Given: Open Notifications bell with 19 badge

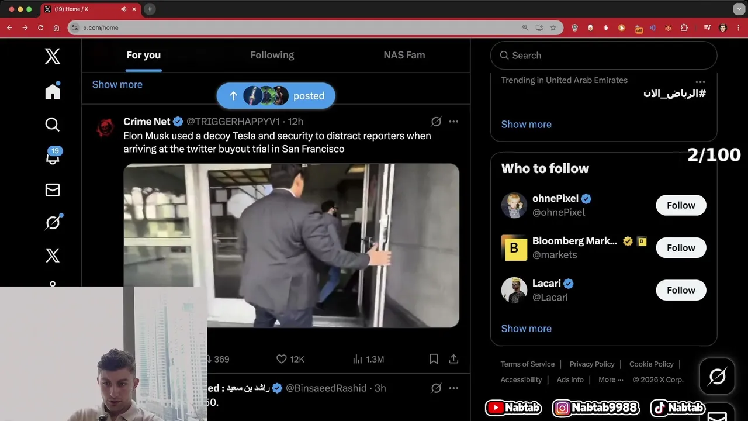Looking at the screenshot, I should 53,157.
